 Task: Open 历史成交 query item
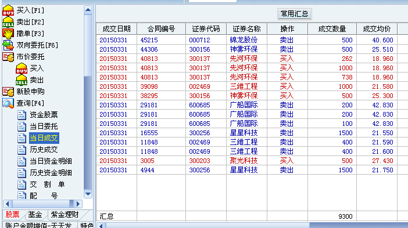[44, 150]
